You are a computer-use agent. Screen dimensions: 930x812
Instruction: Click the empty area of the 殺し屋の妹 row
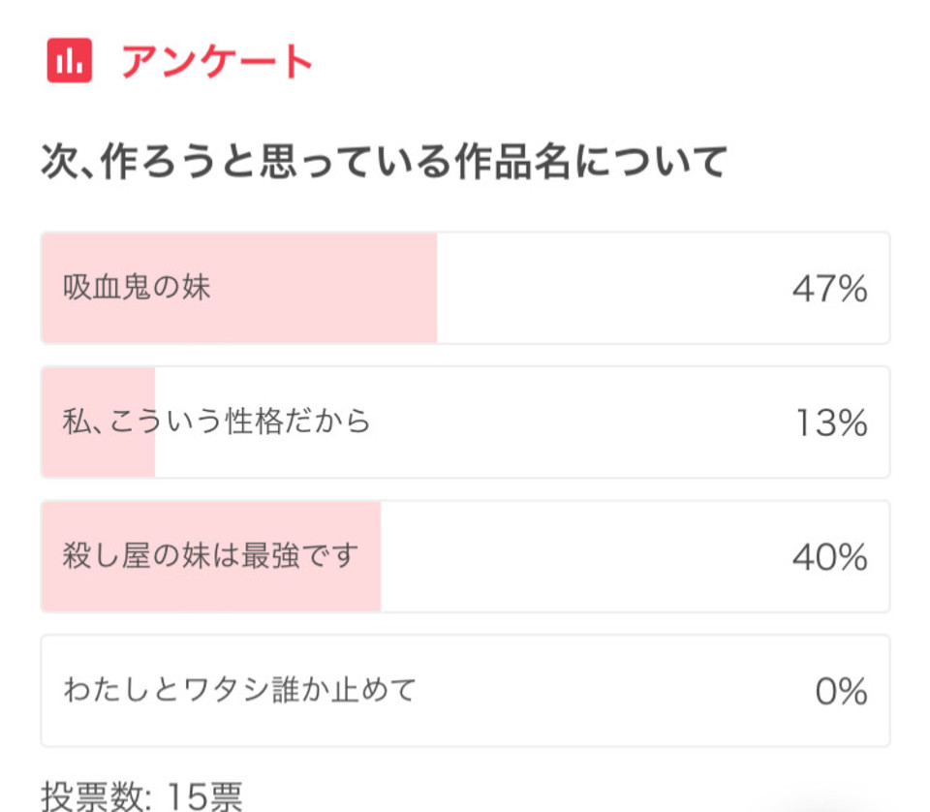click(x=581, y=556)
